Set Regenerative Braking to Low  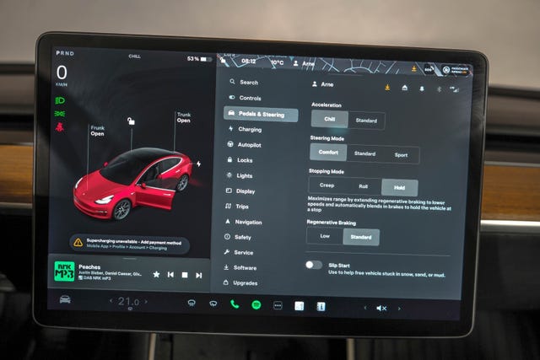pyautogui.click(x=325, y=236)
